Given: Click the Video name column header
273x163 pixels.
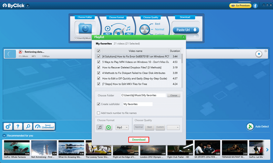Looking at the screenshot, I should point(135,51).
